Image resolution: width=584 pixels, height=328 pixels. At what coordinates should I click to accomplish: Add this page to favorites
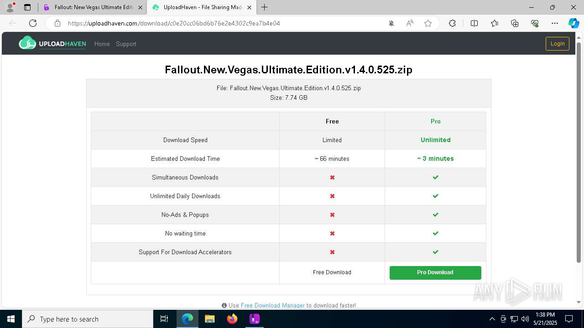(x=428, y=23)
